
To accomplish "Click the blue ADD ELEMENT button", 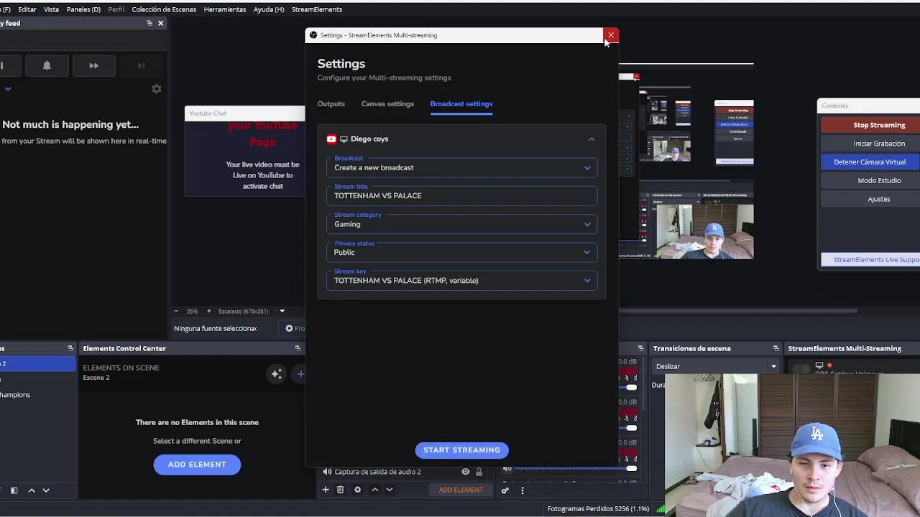I will click(197, 465).
